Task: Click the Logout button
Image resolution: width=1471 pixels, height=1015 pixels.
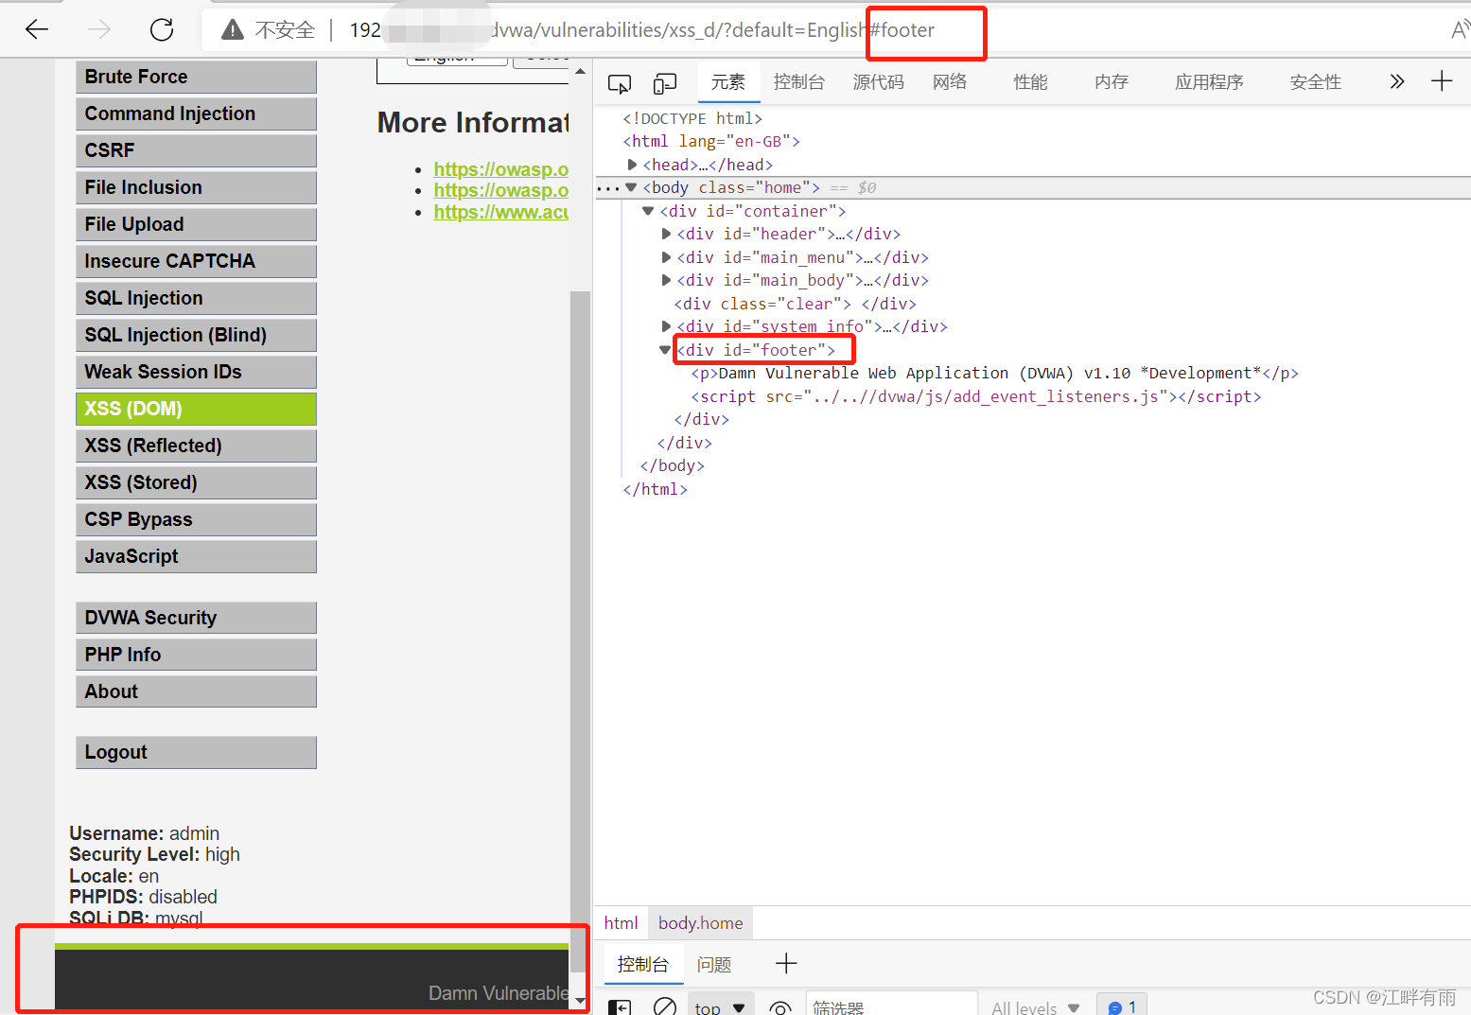Action: pyautogui.click(x=196, y=752)
